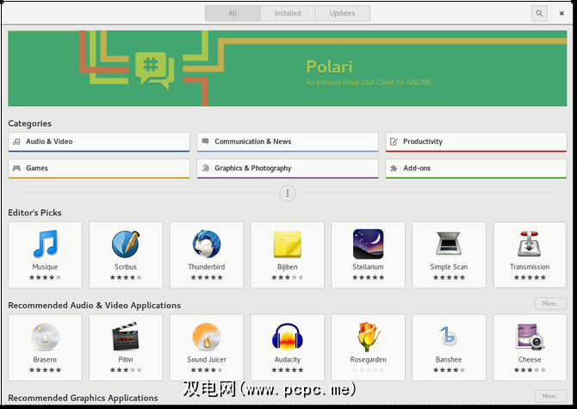The image size is (577, 409).
Task: Open the Polari featured banner
Action: click(288, 68)
